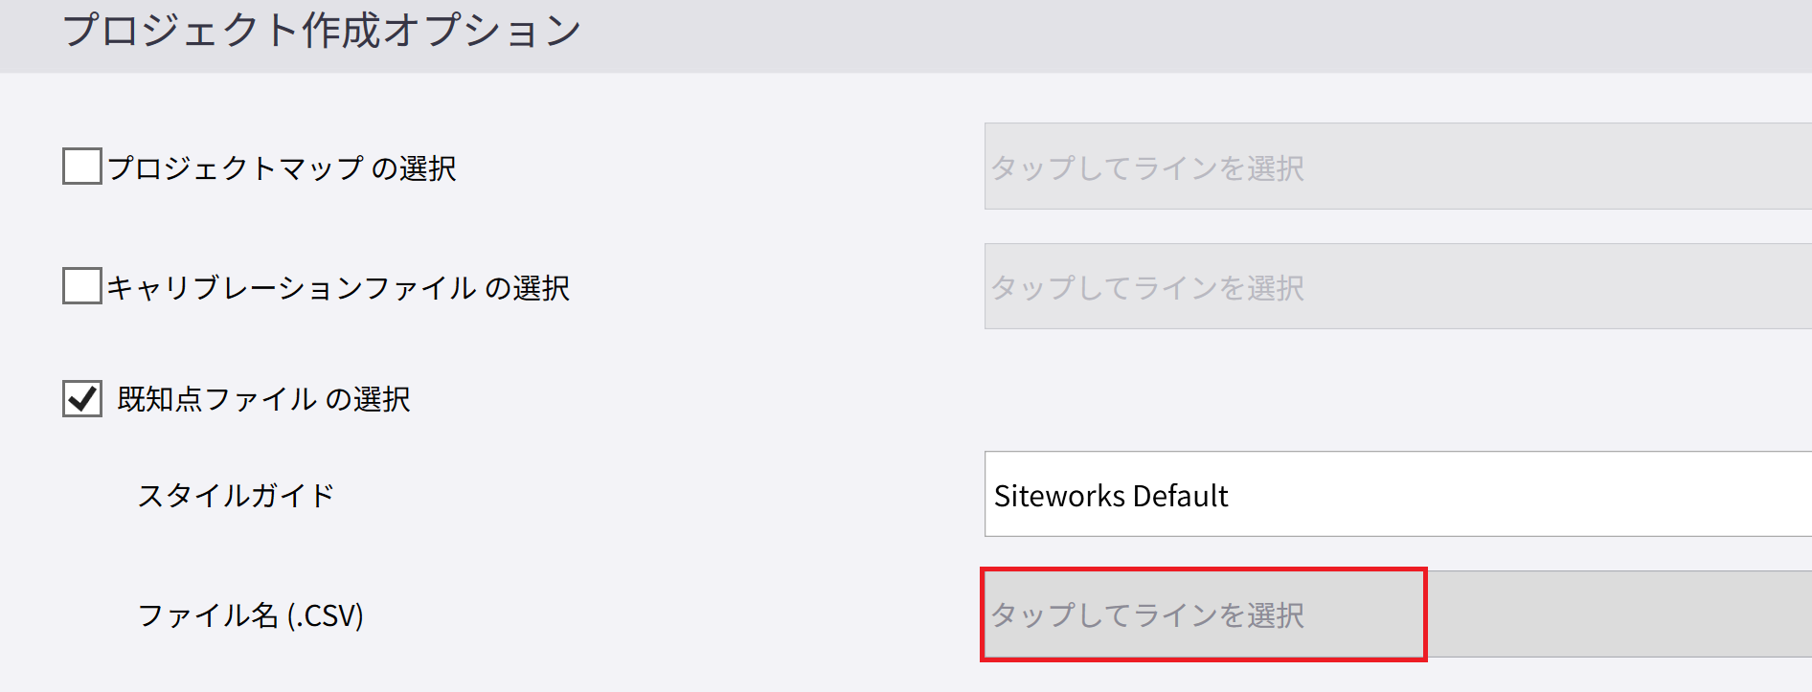
Task: Uncheck the 既知点ファイル の選択 checkbox
Action: click(x=82, y=398)
